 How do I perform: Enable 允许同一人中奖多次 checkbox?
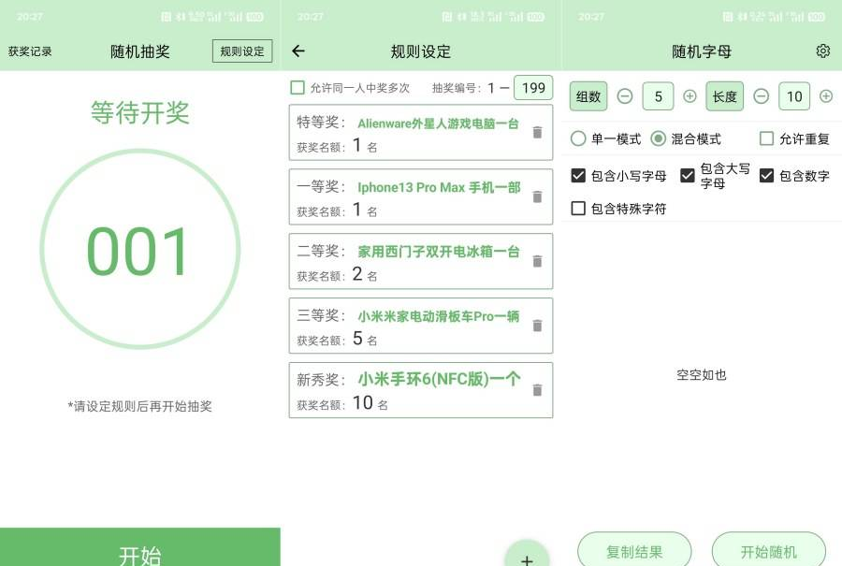pyautogui.click(x=298, y=88)
